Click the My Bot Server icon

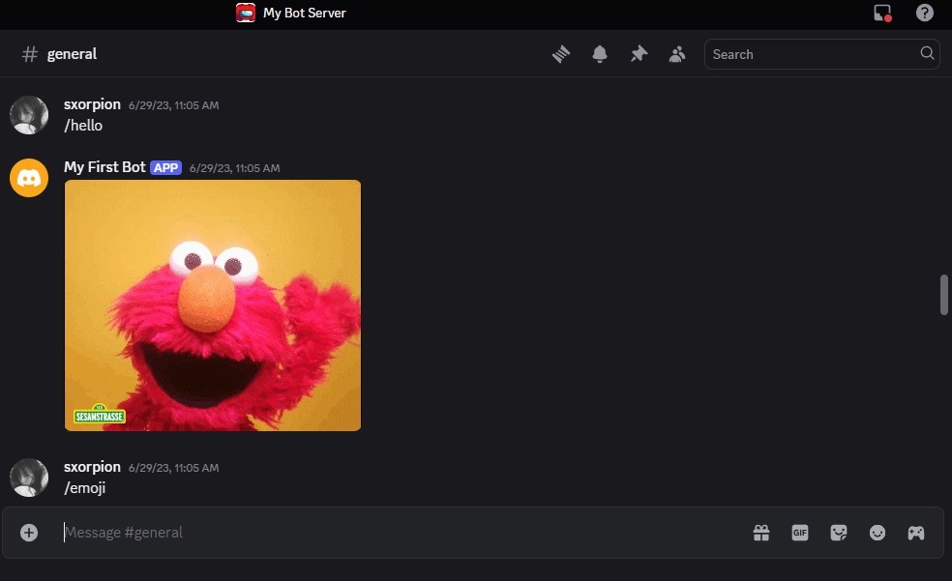coord(246,13)
